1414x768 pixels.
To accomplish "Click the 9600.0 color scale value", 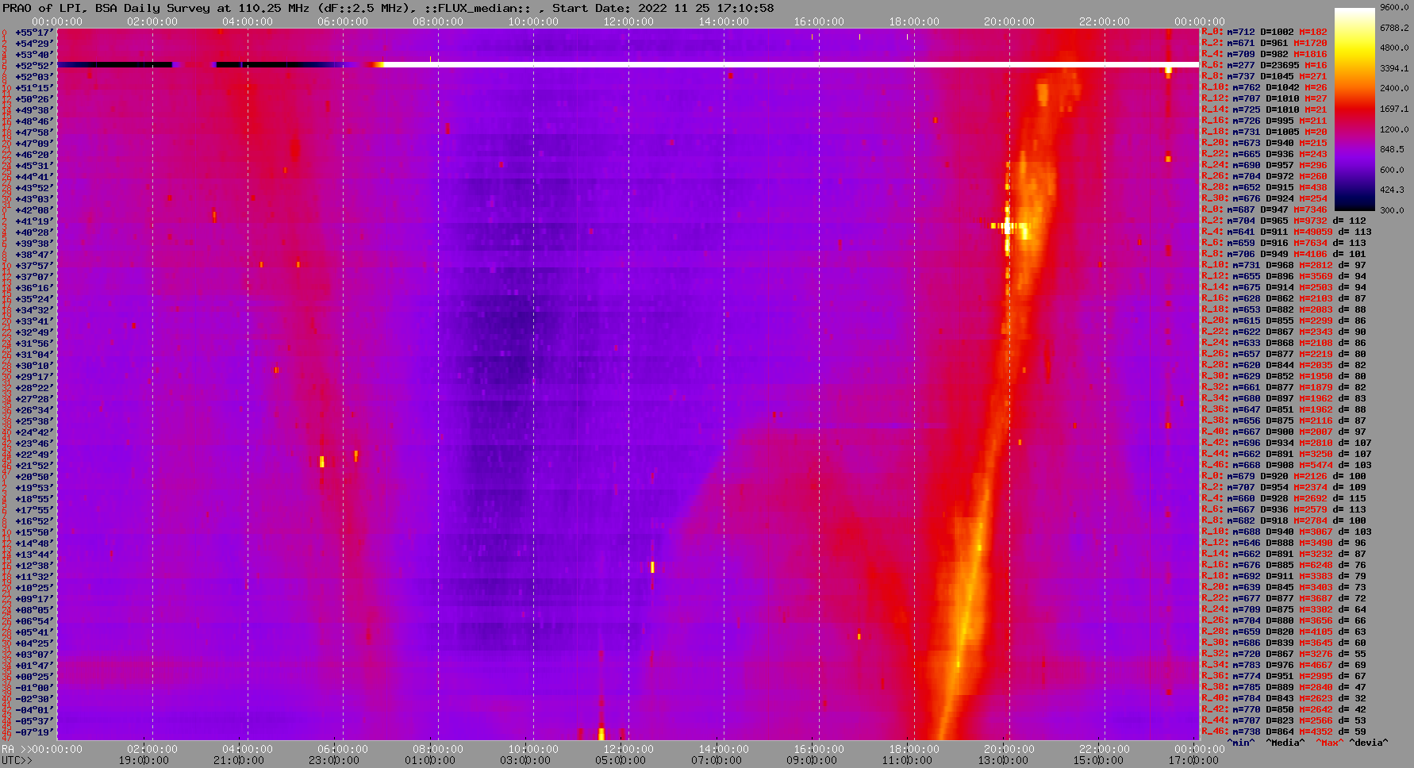I will pyautogui.click(x=1394, y=7).
